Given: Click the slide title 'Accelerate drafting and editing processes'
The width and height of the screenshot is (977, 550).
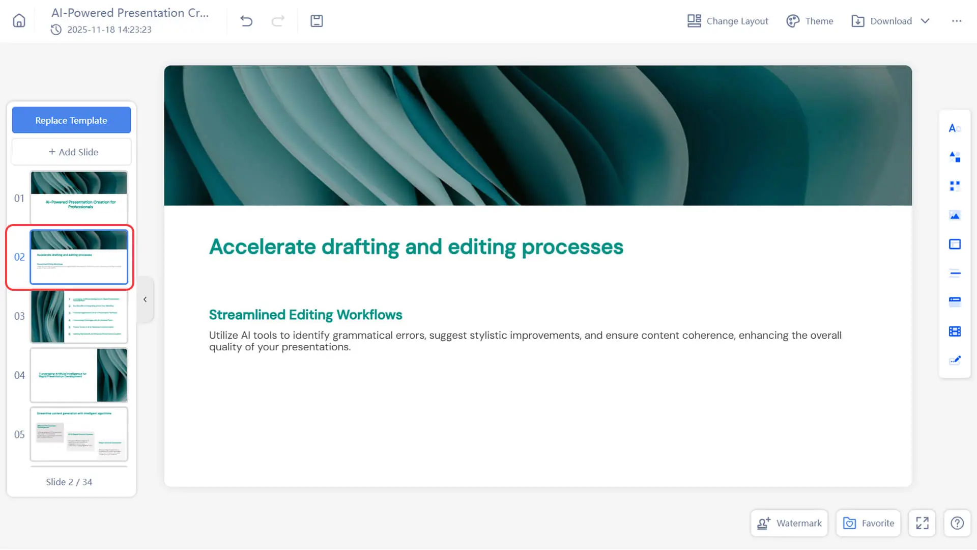Looking at the screenshot, I should (x=416, y=247).
